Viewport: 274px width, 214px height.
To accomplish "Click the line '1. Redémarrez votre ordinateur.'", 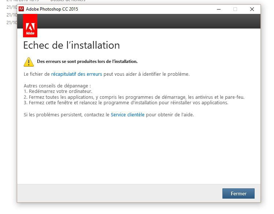I will [58, 91].
